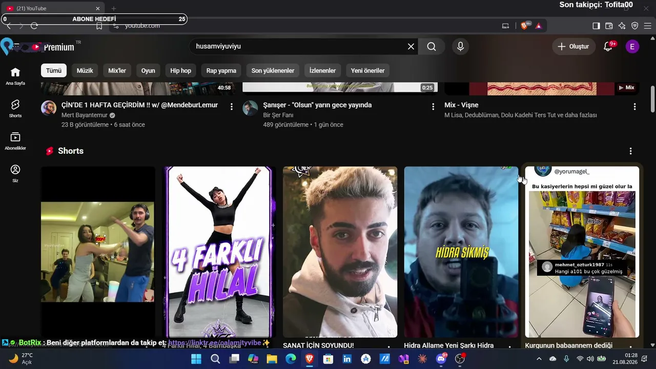Screen dimensions: 656x369
Task: Open Shorts shelf options menu
Action: click(630, 151)
